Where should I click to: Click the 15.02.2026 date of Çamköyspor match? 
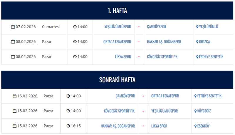click(x=27, y=96)
